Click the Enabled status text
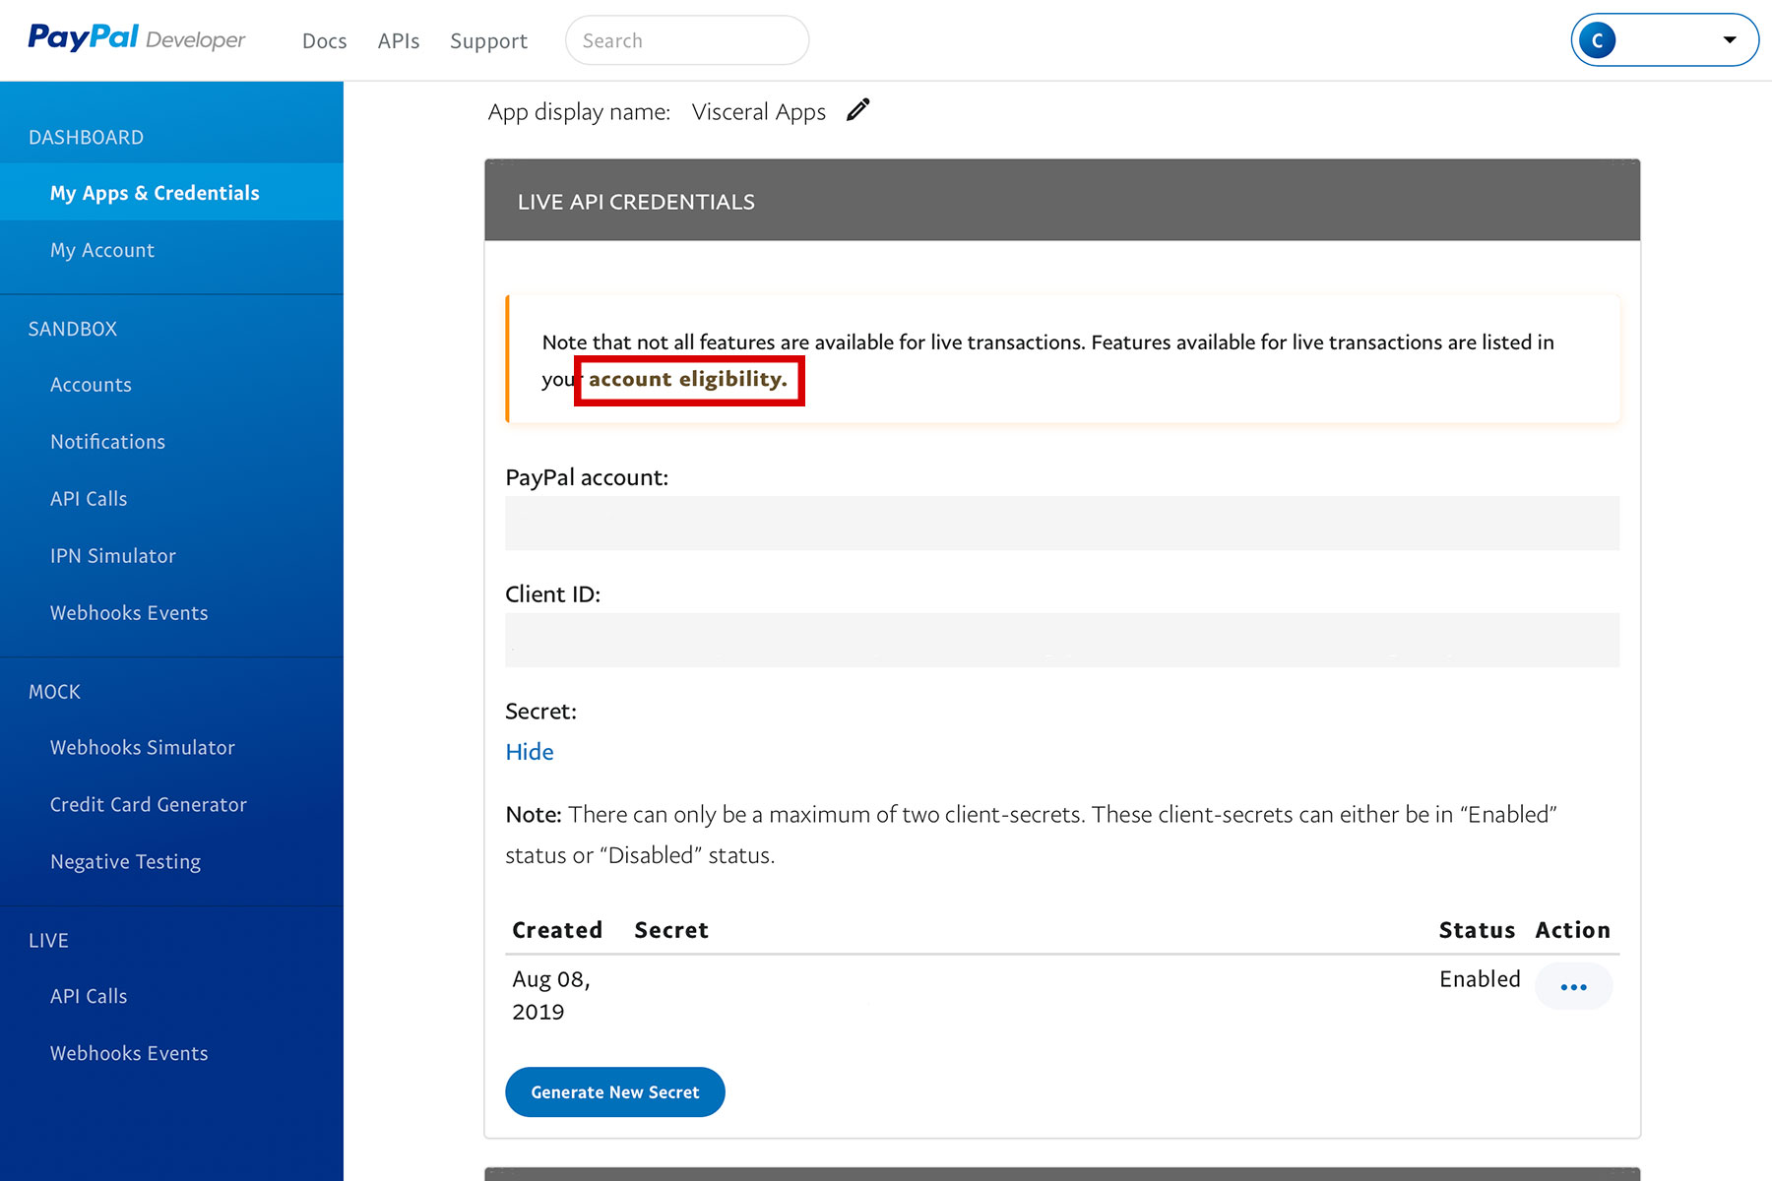 tap(1480, 979)
